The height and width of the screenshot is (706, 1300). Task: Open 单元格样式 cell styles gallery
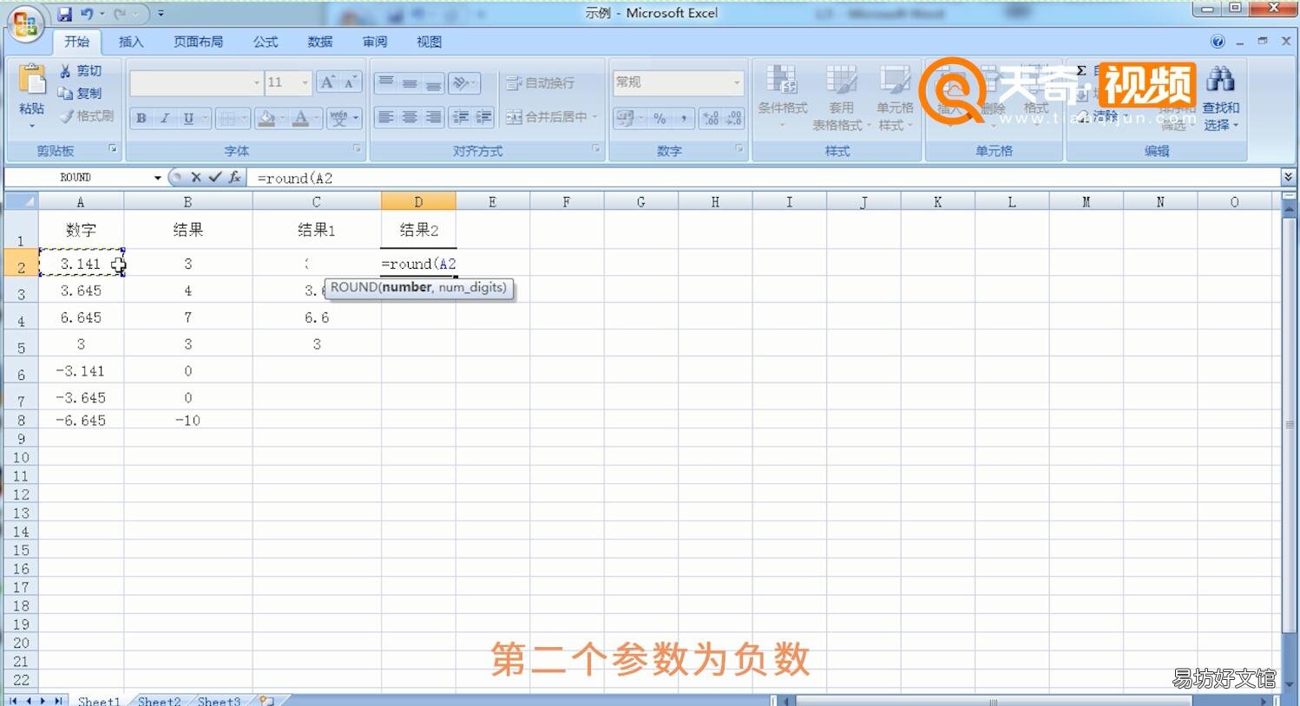[x=895, y=97]
